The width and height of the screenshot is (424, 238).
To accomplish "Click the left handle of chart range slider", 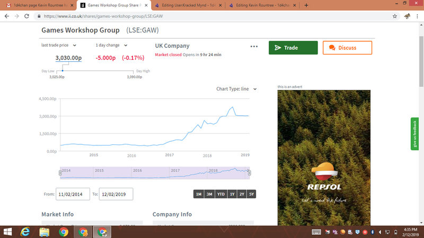I will click(60, 173).
